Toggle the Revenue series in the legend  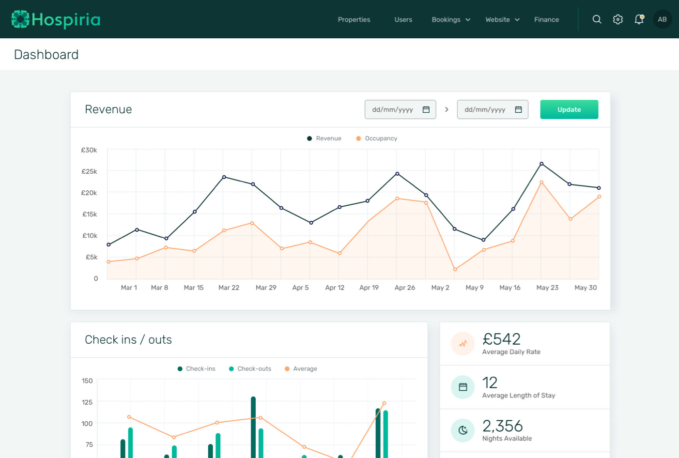coord(324,138)
